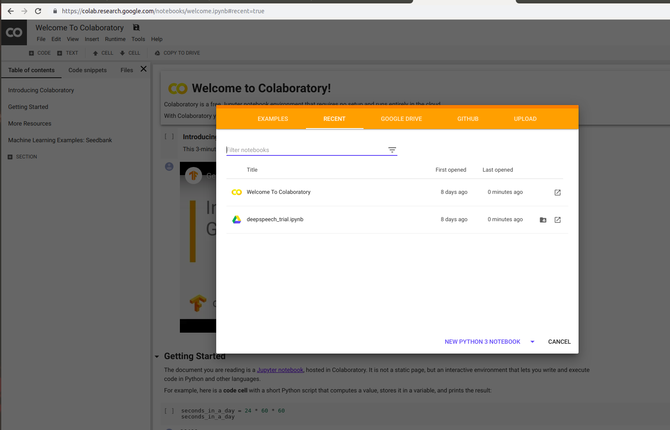Image resolution: width=670 pixels, height=430 pixels.
Task: Open Welcome To Colaboratory notebook title
Action: tap(279, 192)
